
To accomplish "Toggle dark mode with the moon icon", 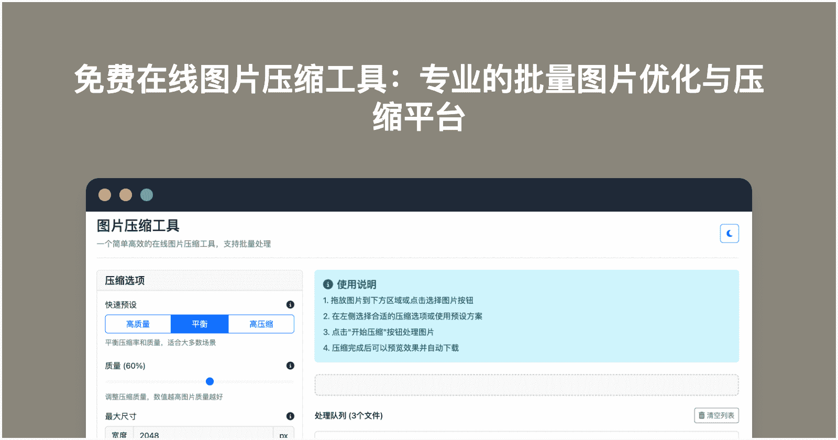I will click(729, 234).
